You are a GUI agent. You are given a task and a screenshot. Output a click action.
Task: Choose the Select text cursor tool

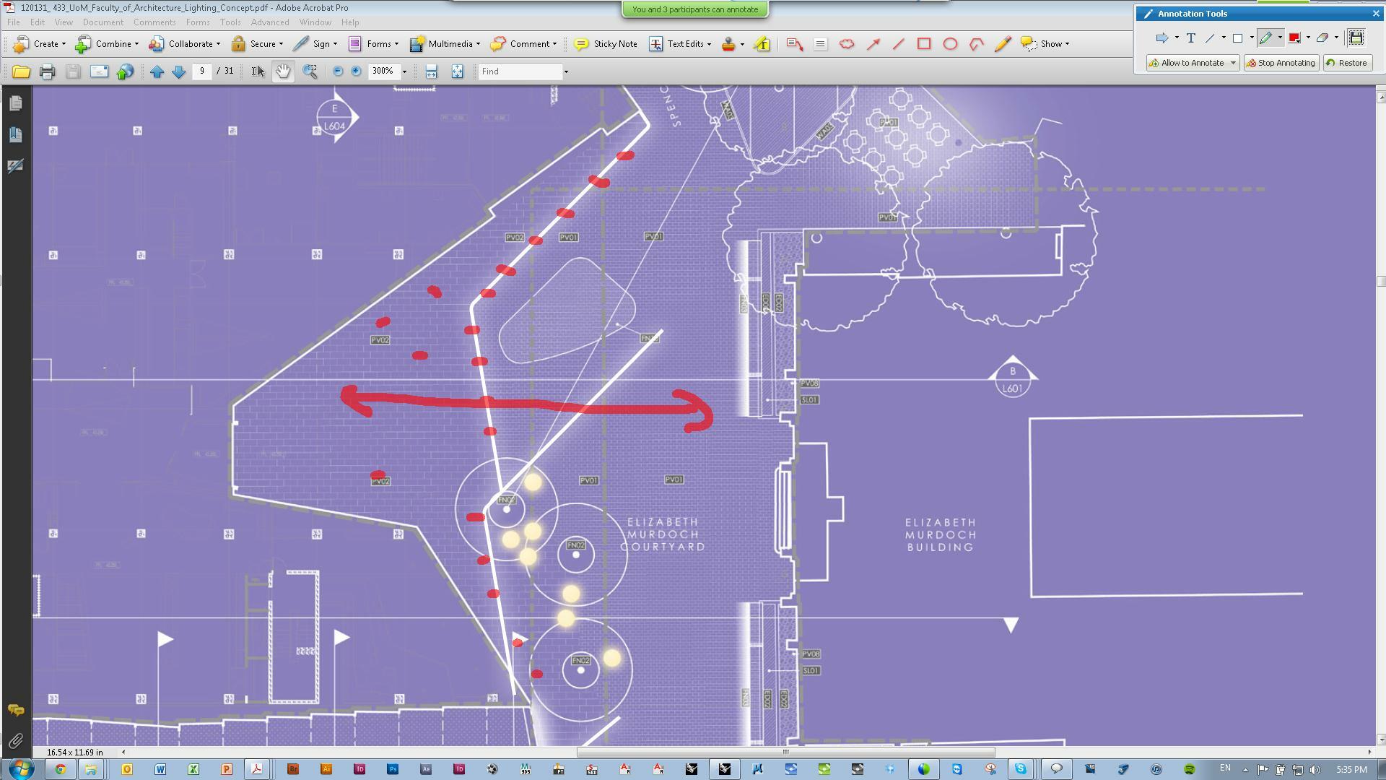[x=258, y=71]
